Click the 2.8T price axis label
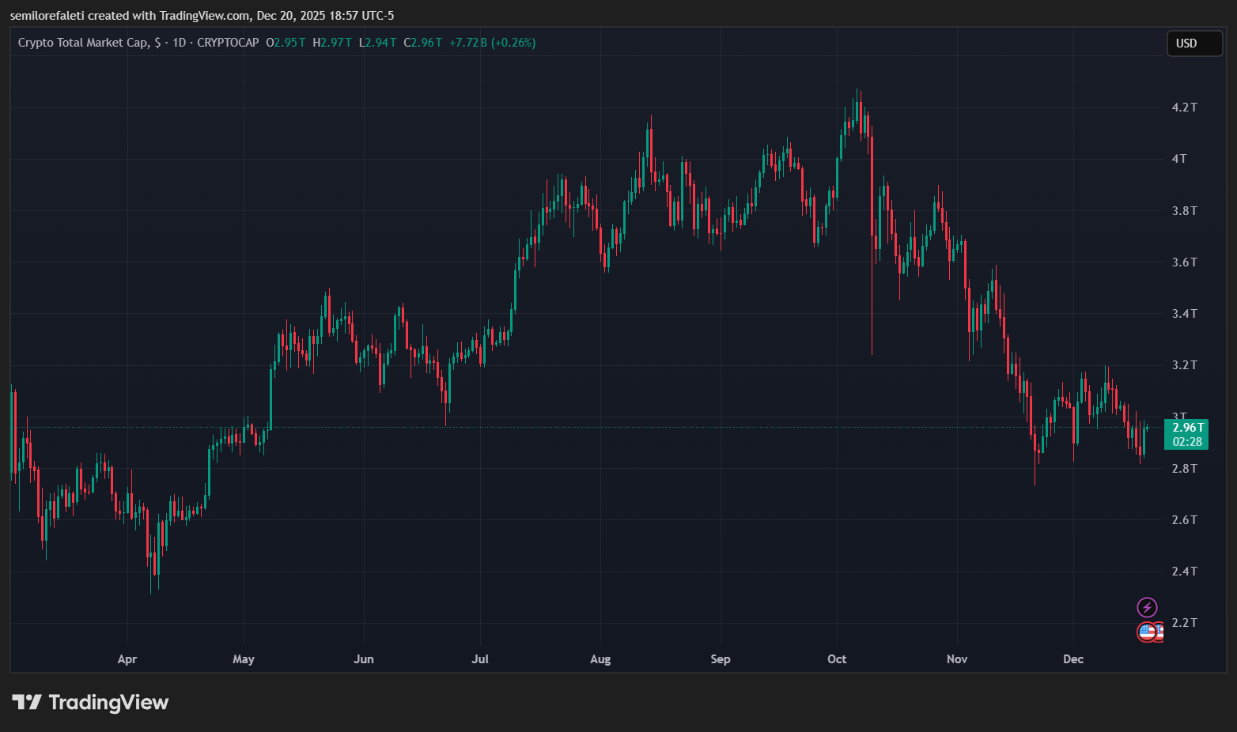This screenshot has width=1237, height=732. [x=1185, y=469]
